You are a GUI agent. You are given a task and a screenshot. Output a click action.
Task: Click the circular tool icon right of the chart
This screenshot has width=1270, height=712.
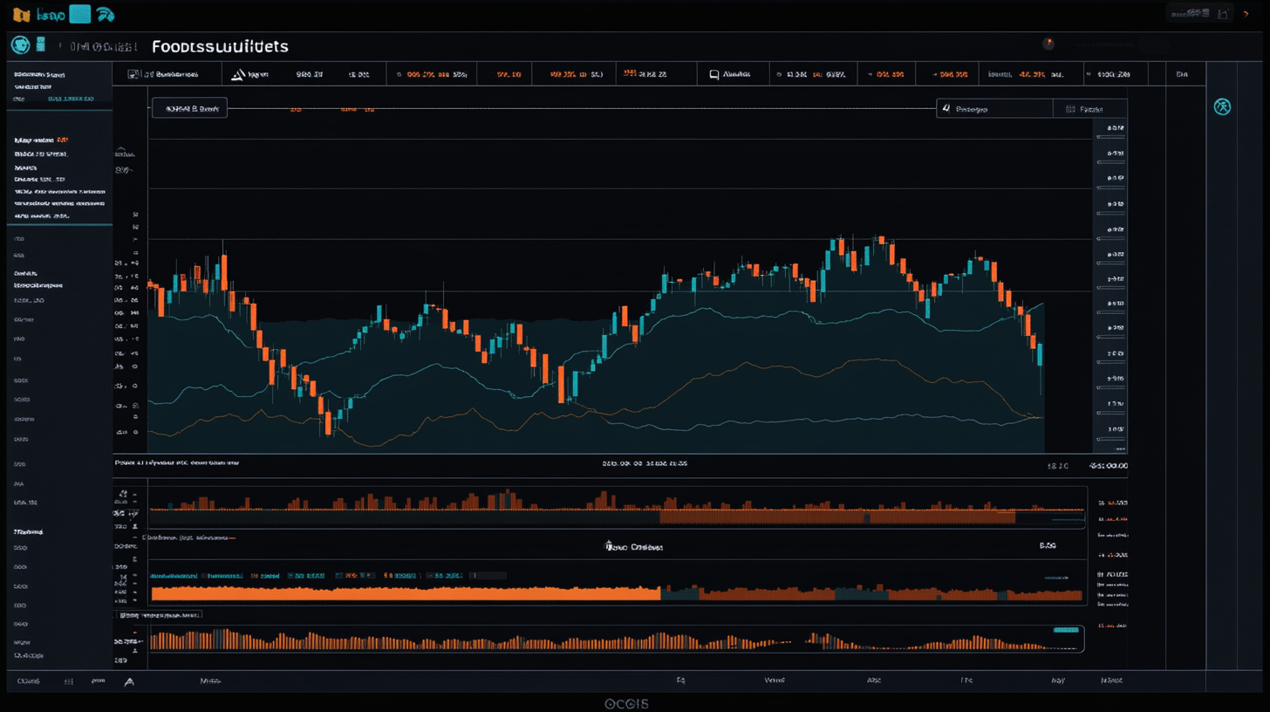tap(1223, 106)
